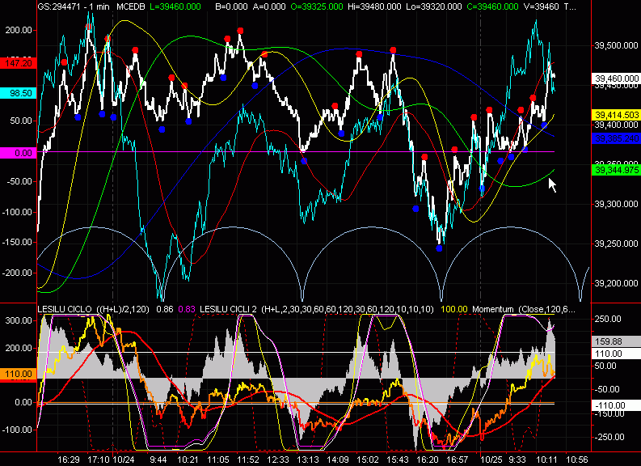Click the 250.00 label on lower right axis

click(x=608, y=319)
